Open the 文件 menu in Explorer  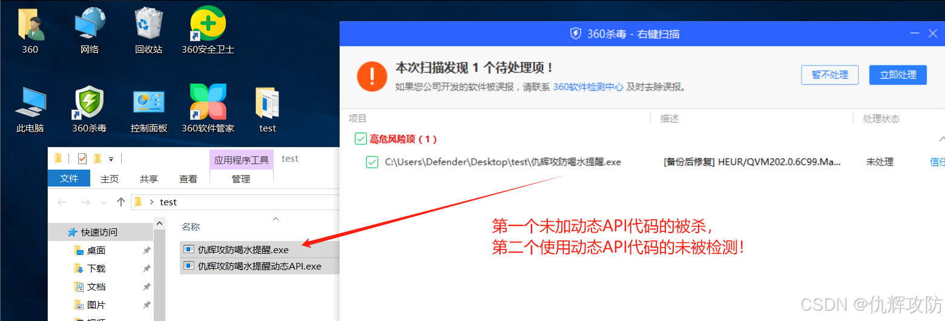(69, 179)
